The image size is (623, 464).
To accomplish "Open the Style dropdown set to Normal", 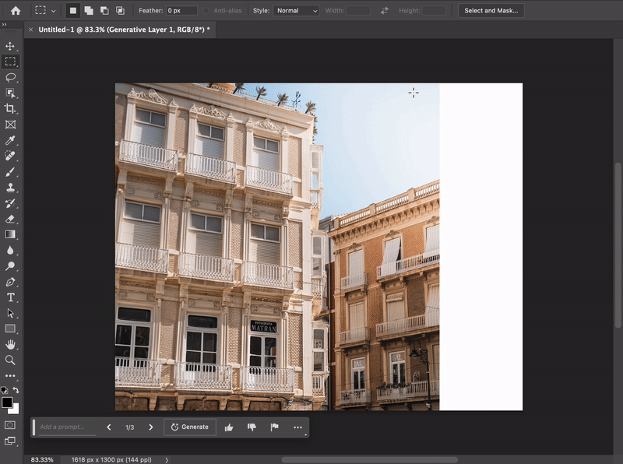I will [x=297, y=11].
